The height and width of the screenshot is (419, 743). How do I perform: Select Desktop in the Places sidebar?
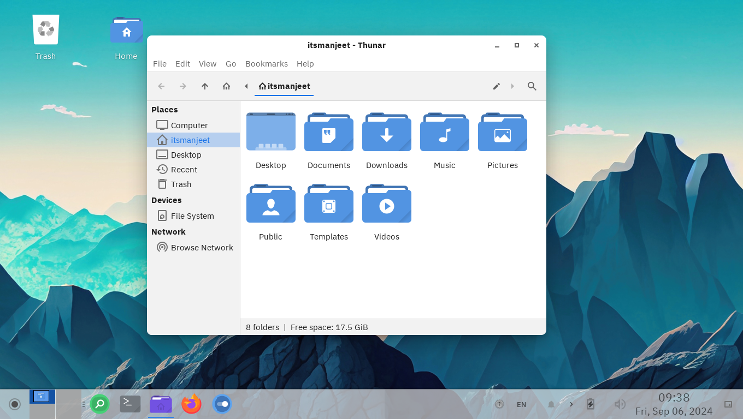(185, 154)
